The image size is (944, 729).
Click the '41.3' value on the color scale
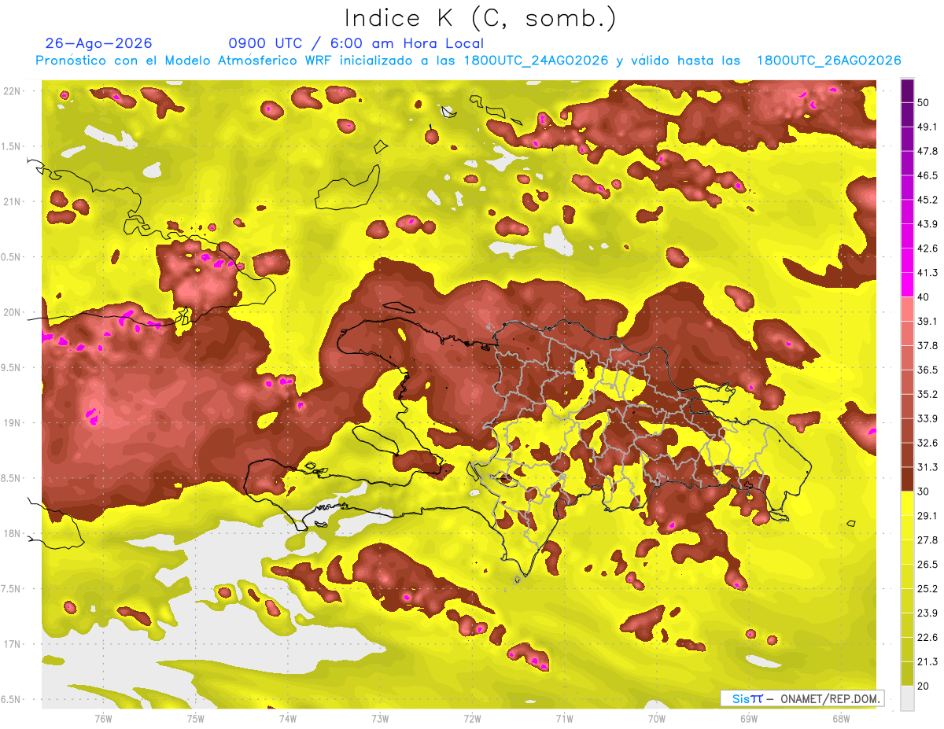(927, 273)
